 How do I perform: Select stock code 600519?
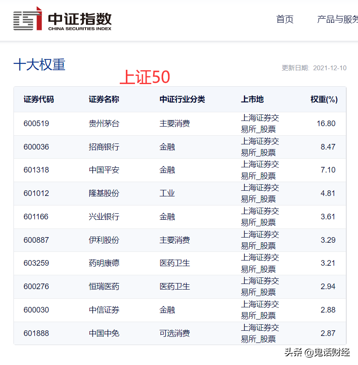[36, 124]
